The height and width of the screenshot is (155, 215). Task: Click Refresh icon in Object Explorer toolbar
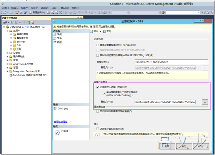[28, 22]
